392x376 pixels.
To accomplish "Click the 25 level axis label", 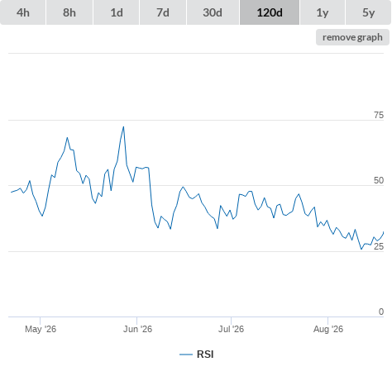I will 379,246.
